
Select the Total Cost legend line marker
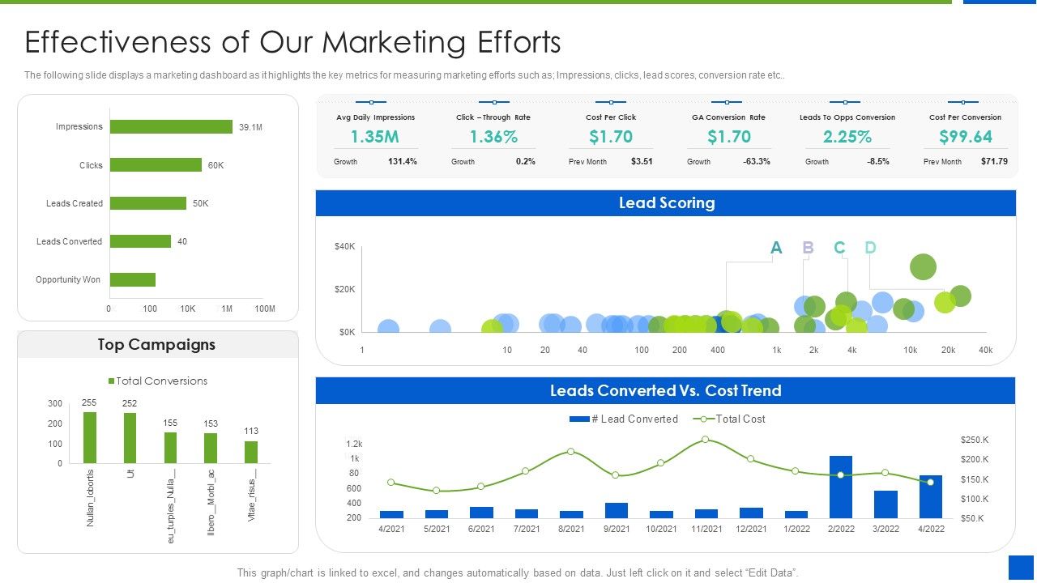(703, 419)
